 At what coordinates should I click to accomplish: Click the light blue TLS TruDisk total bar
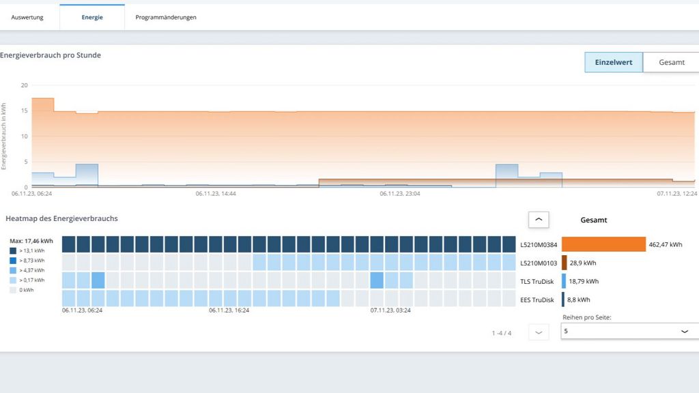564,281
